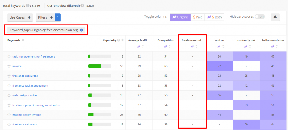Sort and.co column arrows
Screen dimensions: 288x130
(x=223, y=47)
